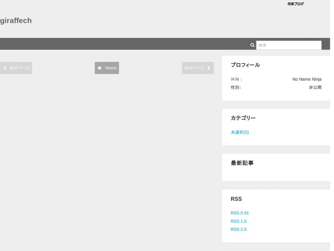This screenshot has height=251, width=334.
Task: Select the プロフィール section heading
Action: tap(245, 65)
